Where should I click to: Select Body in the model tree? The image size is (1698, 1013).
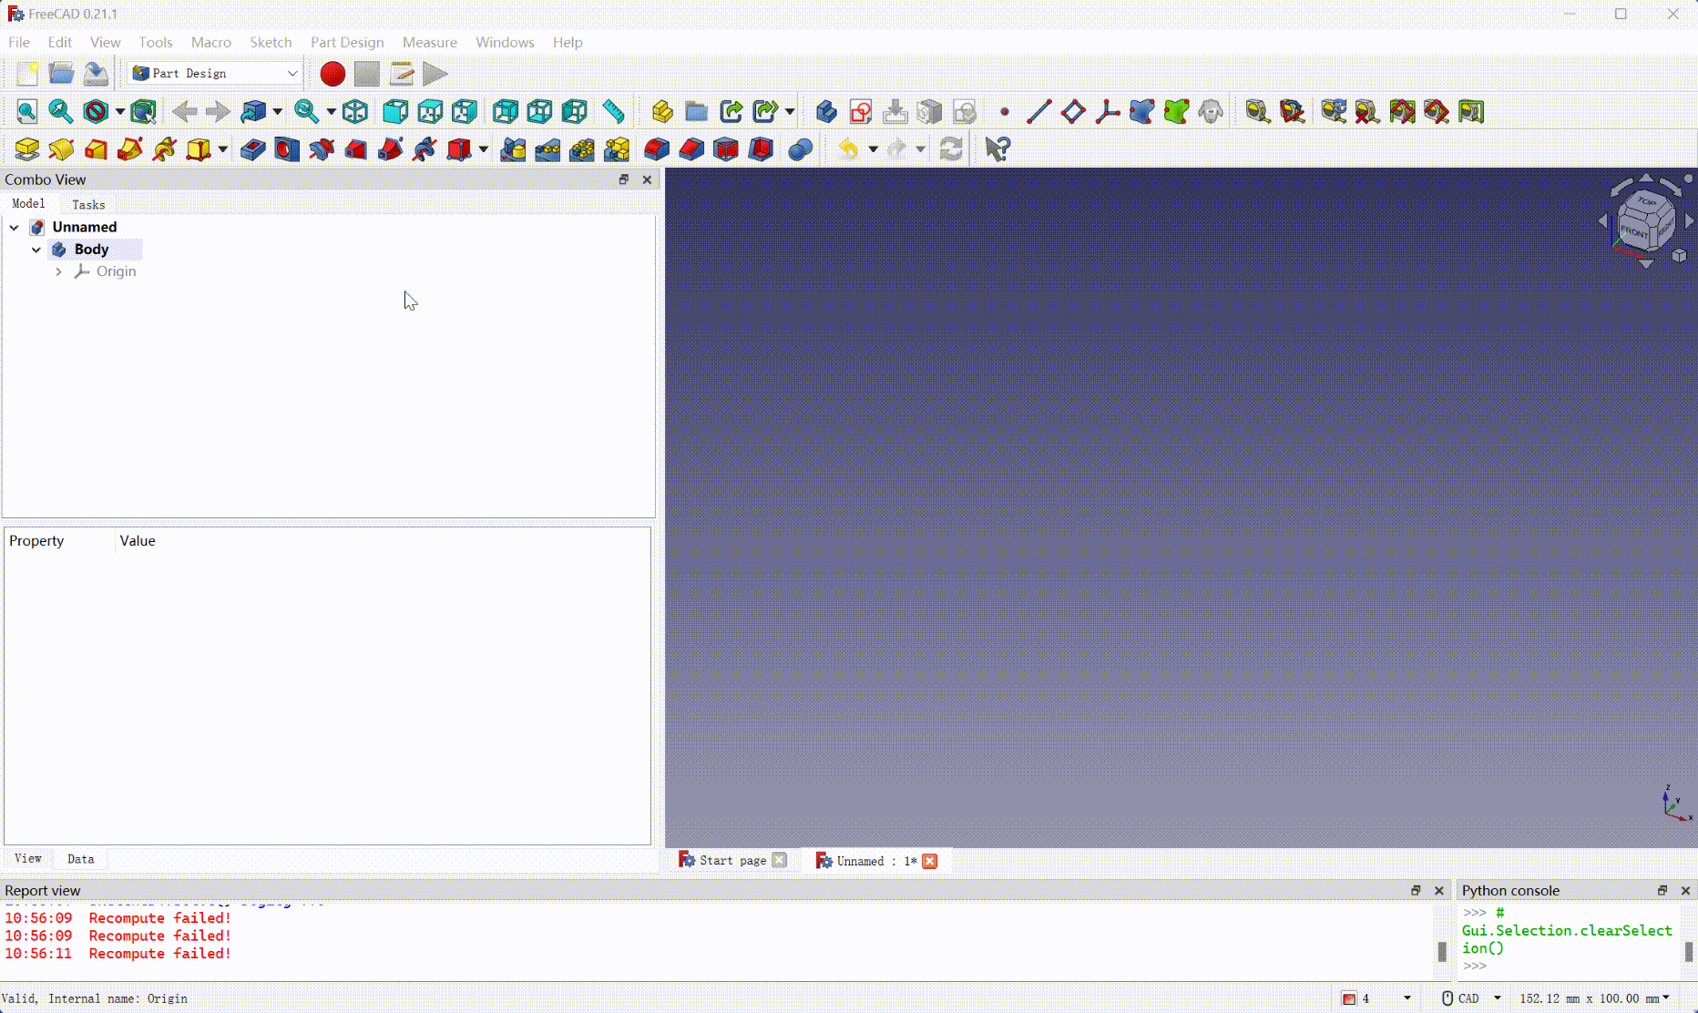[x=91, y=250]
